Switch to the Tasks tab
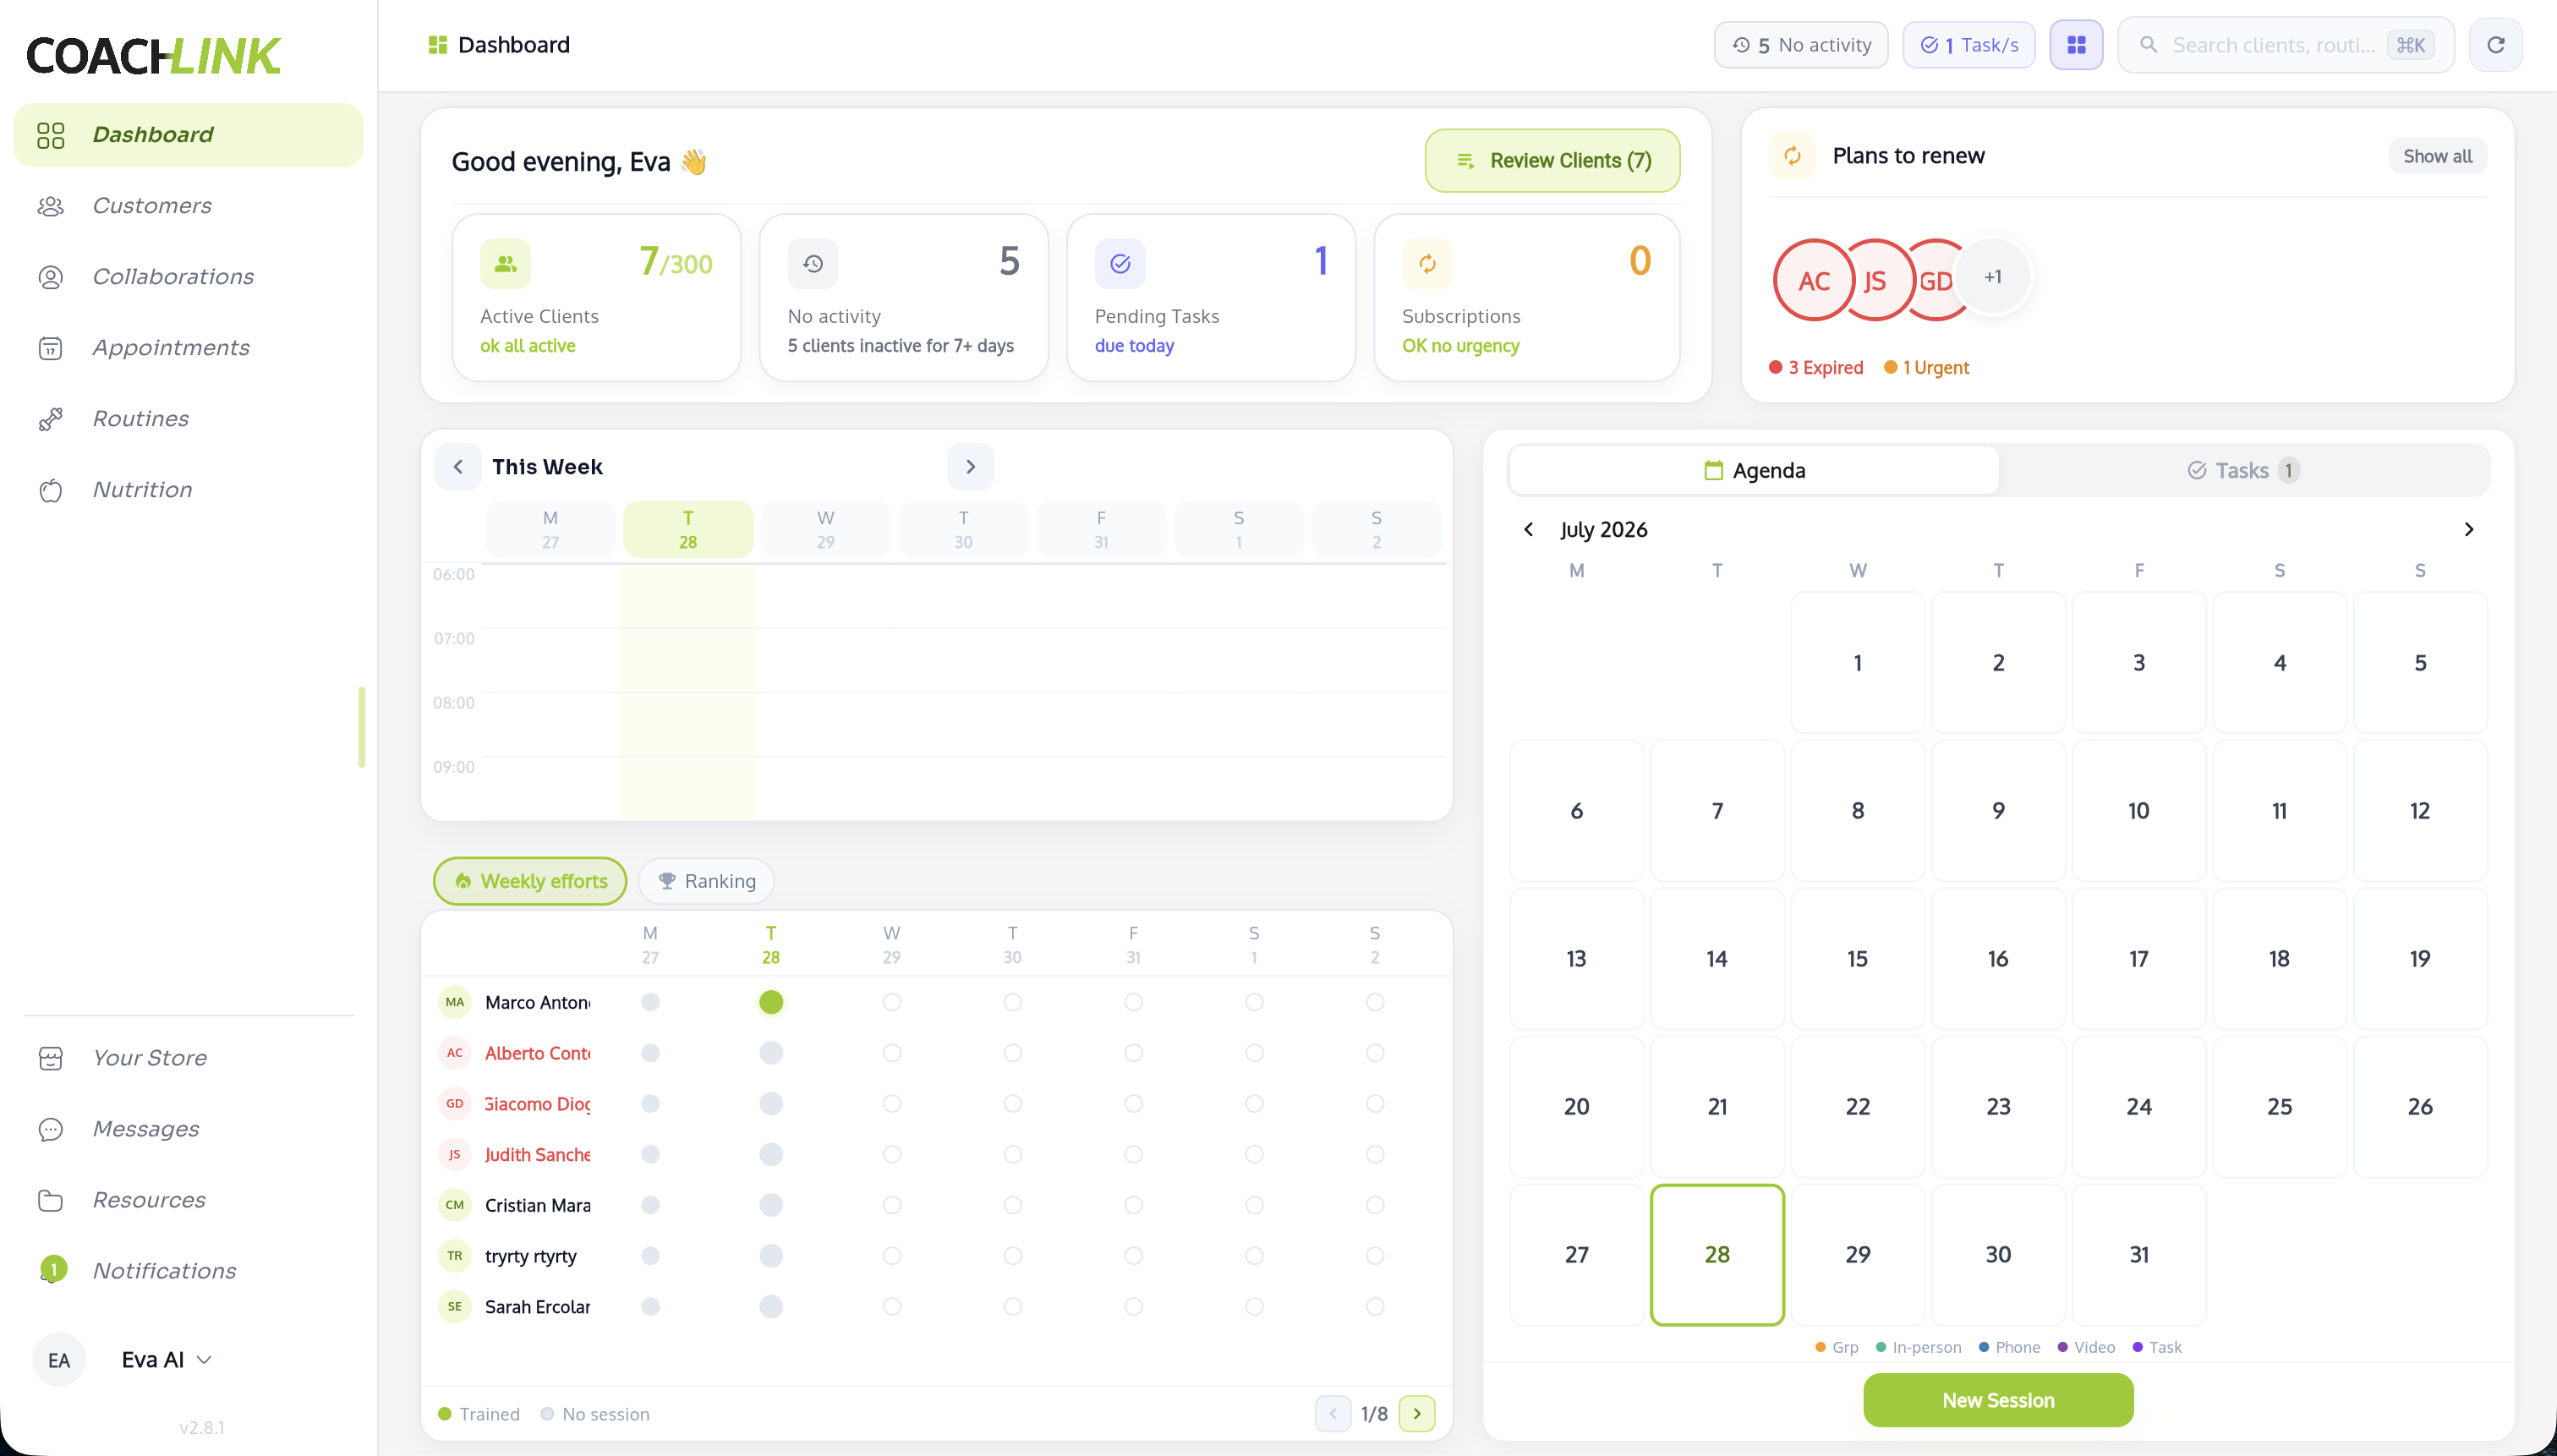2557x1456 pixels. [x=2244, y=471]
